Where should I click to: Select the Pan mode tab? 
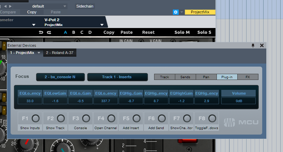(206, 77)
